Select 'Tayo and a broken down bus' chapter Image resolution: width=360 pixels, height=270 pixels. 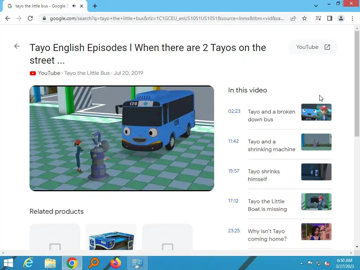271,115
